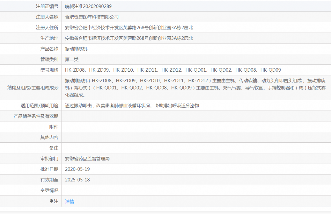Viewport: 331px width, 214px height.
Task: Click the 变更情况 row label
Action: click(x=49, y=190)
